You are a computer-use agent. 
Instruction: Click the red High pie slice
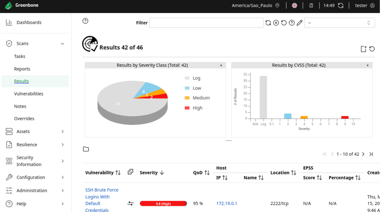point(162,96)
